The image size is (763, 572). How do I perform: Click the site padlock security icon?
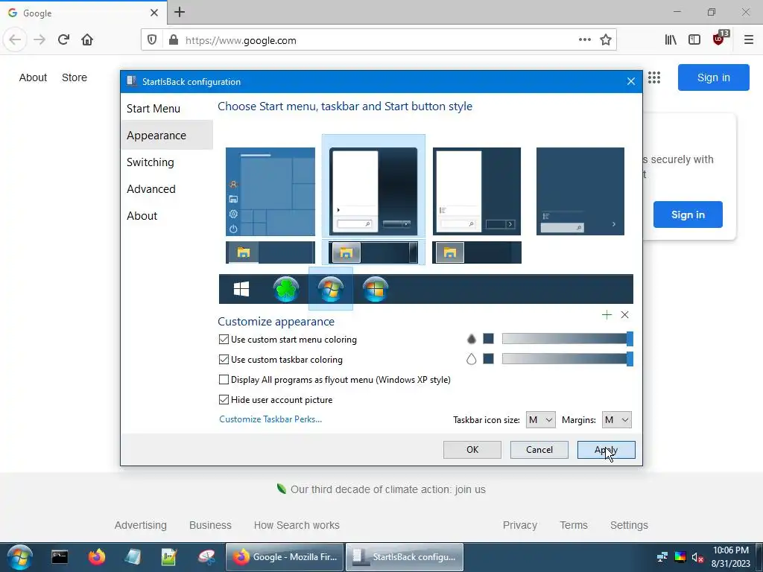[173, 40]
